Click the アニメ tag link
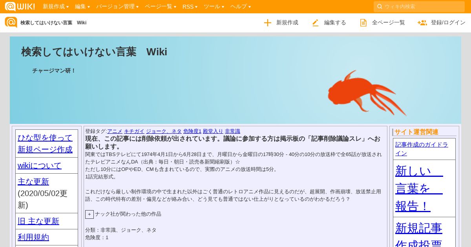The image size is (471, 247). [115, 131]
